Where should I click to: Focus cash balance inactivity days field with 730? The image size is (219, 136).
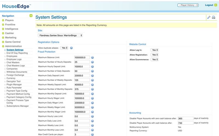[x=186, y=123]
